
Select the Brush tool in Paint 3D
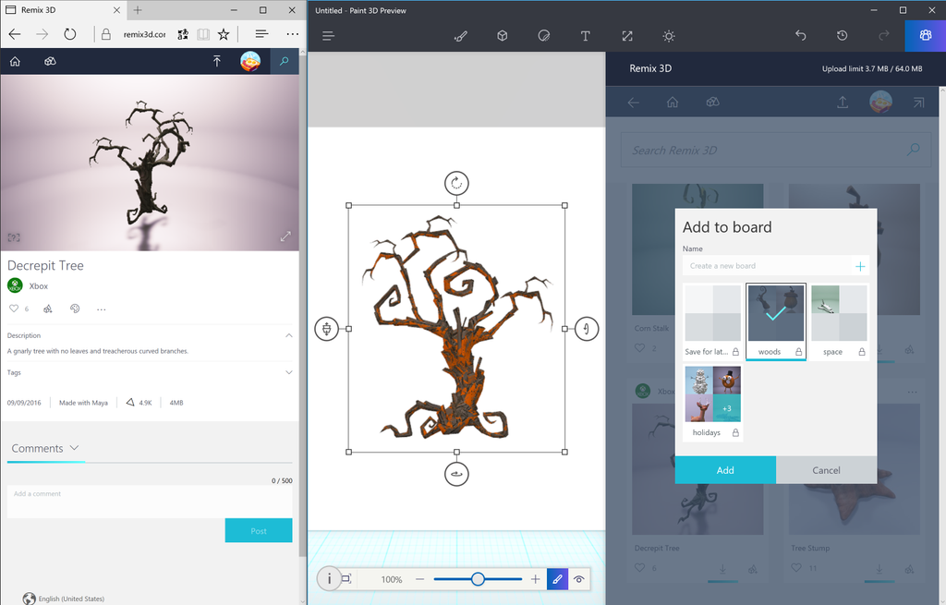[x=460, y=36]
